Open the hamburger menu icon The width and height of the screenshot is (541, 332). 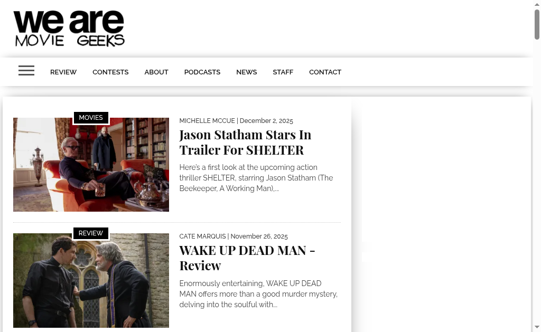(26, 71)
